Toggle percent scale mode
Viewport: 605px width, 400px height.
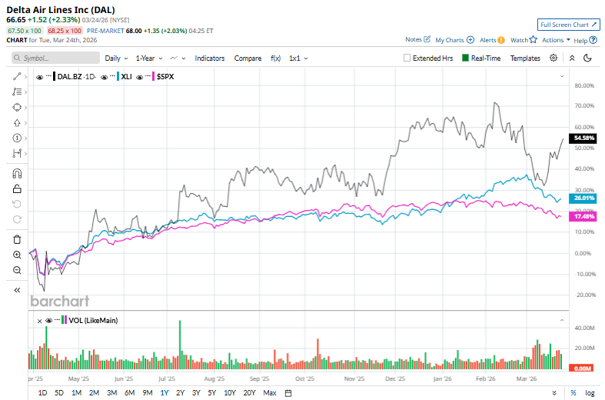coord(573,392)
